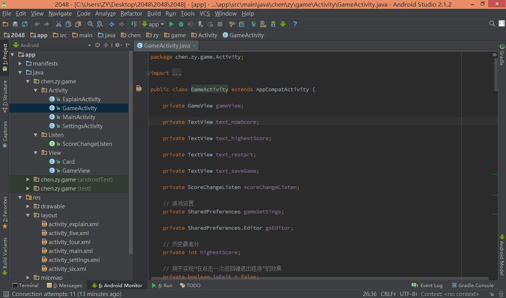Click Scroll from Source in the Project panel
This screenshot has width=506, height=298.
pyautogui.click(x=98, y=45)
